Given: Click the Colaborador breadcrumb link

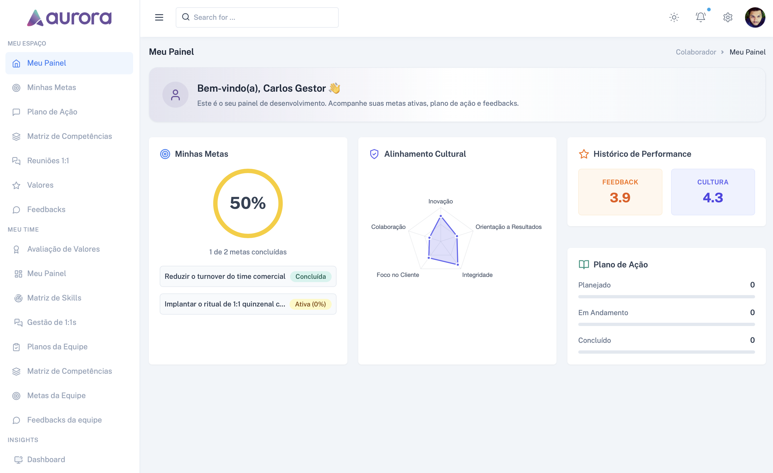Looking at the screenshot, I should [x=696, y=52].
